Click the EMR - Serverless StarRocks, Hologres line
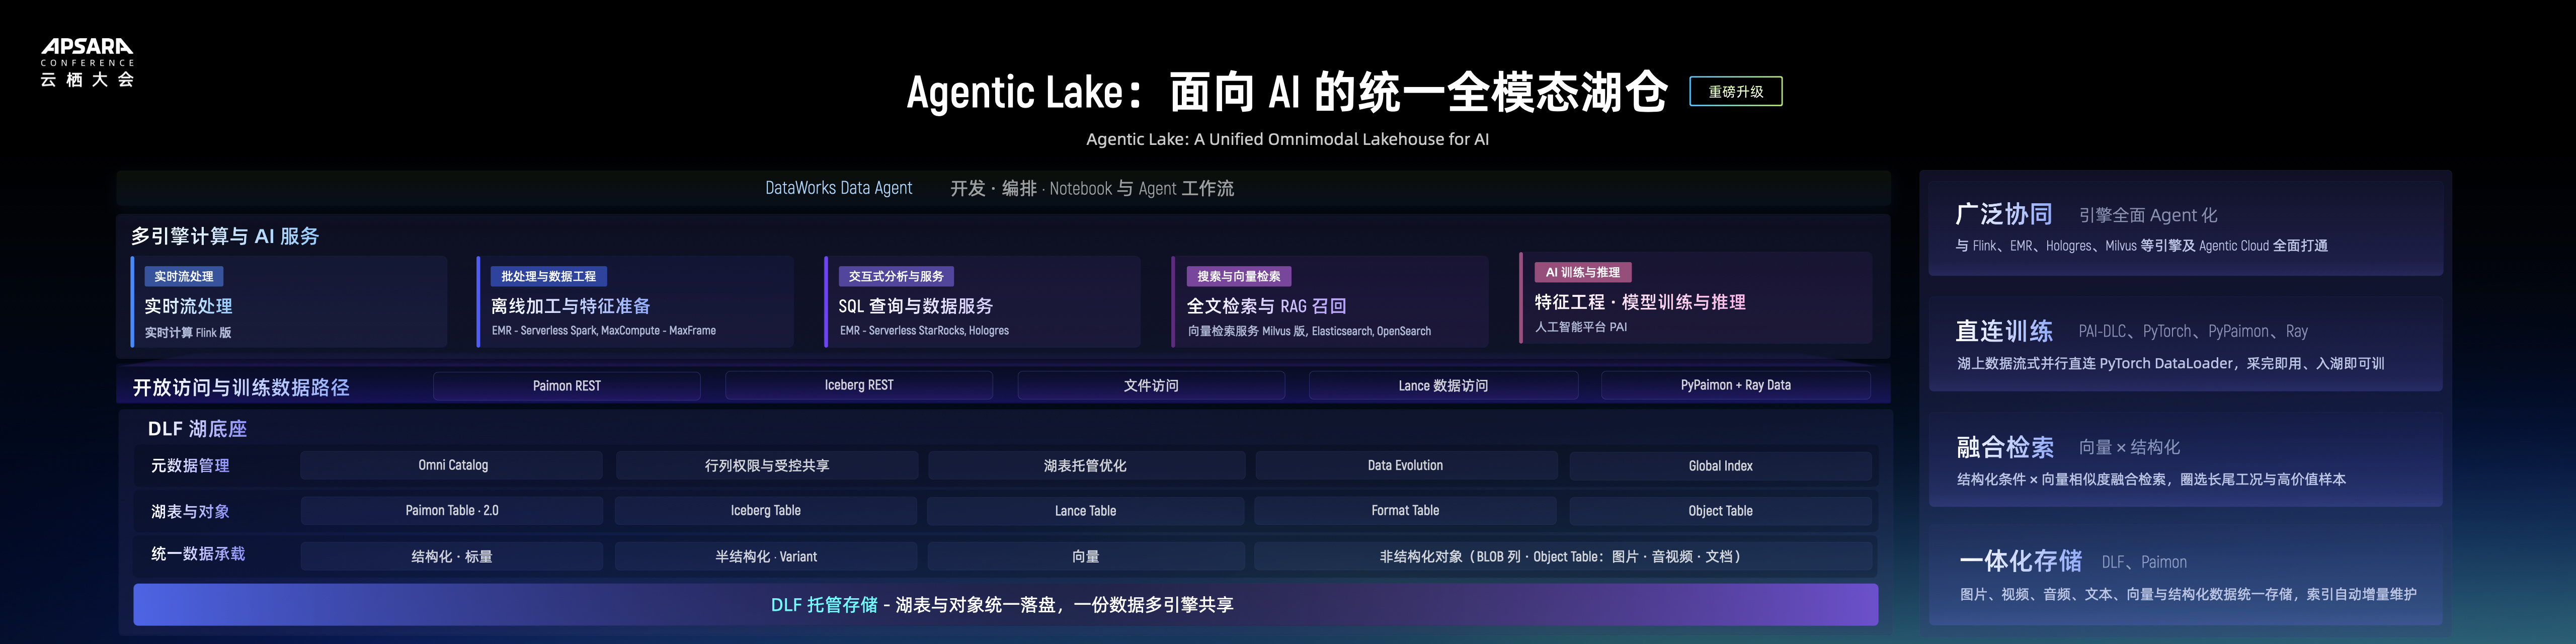The image size is (2576, 644). click(924, 331)
